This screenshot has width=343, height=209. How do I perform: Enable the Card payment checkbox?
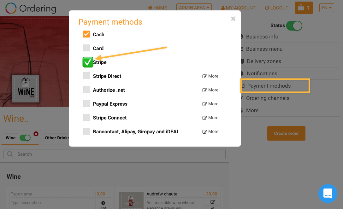[x=87, y=48]
